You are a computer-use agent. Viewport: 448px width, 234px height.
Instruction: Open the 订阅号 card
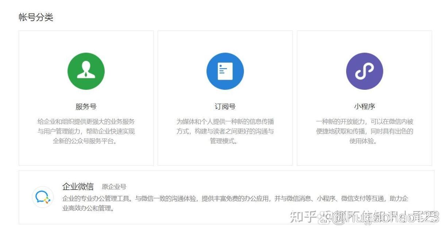pos(225,98)
